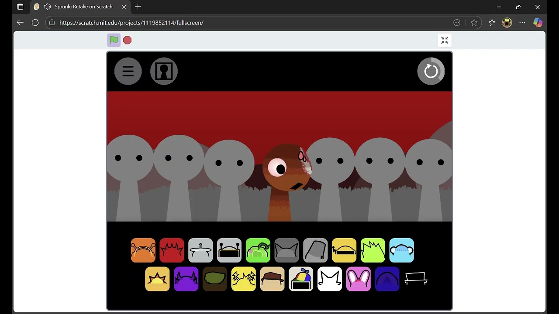Select the tan character with brown hat
This screenshot has height=314, width=559.
point(272,279)
